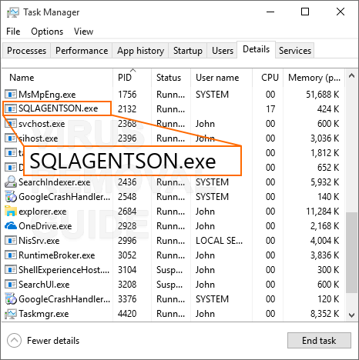Click the Task Manager title bar icon

13,12
